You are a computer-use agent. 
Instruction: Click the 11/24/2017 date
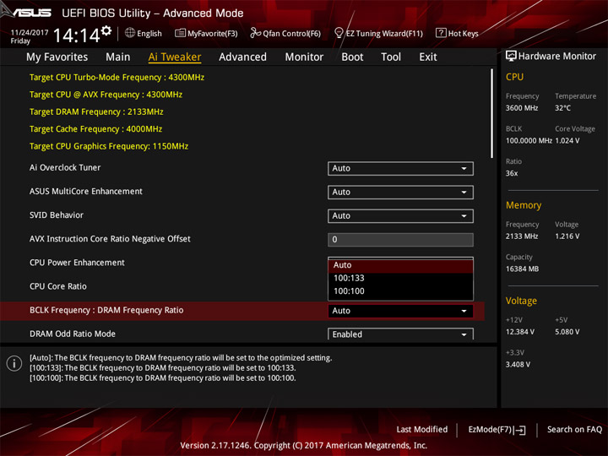pyautogui.click(x=30, y=32)
